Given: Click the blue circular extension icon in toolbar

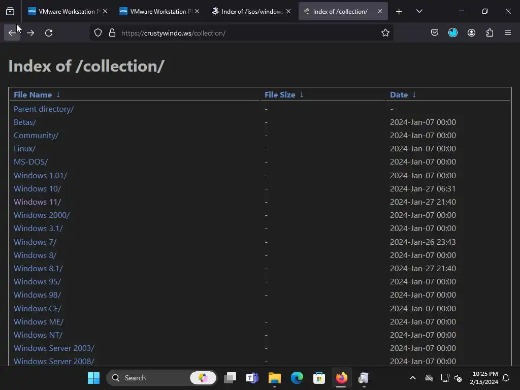Looking at the screenshot, I should click(x=452, y=33).
